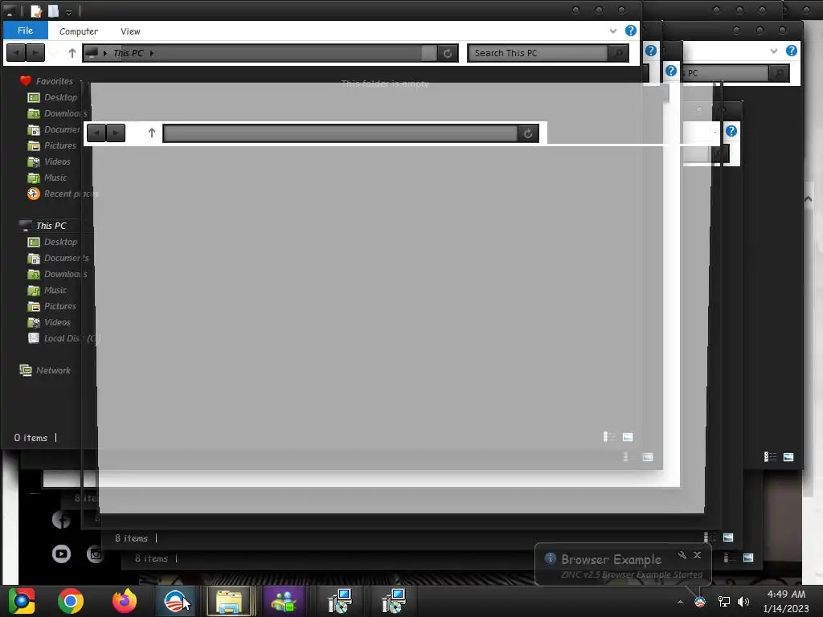Viewport: 823px width, 617px height.
Task: Expand the breadcrumb arrow after This PC
Action: pyautogui.click(x=152, y=53)
